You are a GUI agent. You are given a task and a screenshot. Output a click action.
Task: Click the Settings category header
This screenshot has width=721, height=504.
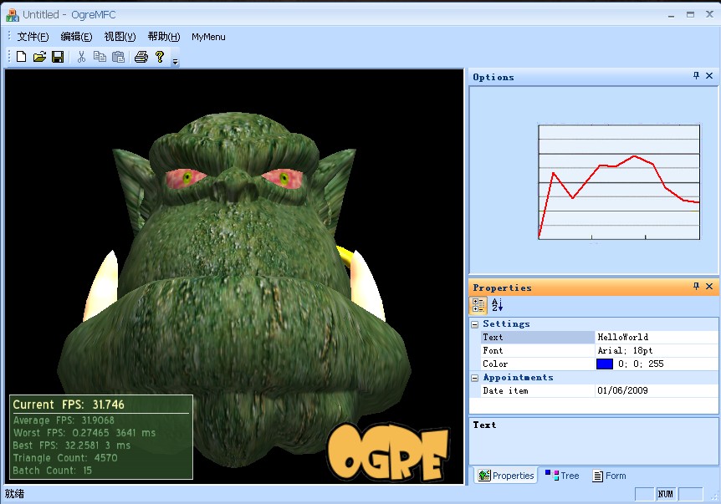[x=506, y=324]
